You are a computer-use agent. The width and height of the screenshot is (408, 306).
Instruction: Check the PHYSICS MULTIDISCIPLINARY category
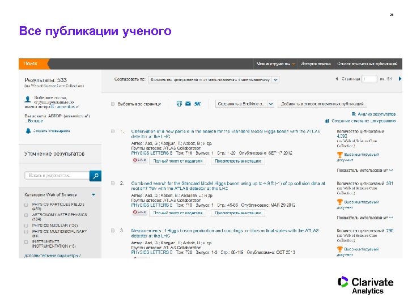26,232
